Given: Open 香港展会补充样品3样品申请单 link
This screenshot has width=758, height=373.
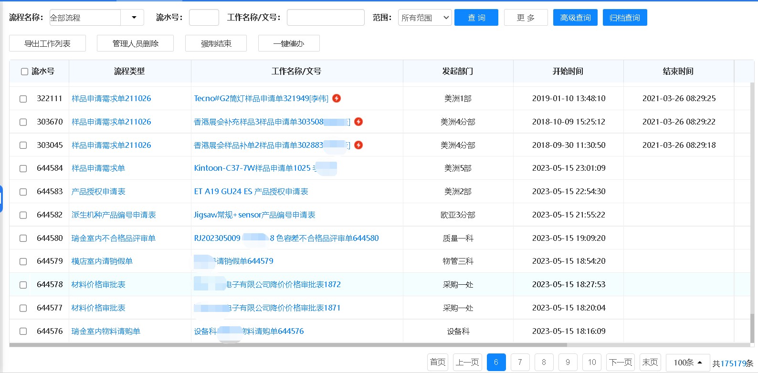Looking at the screenshot, I should (x=272, y=122).
